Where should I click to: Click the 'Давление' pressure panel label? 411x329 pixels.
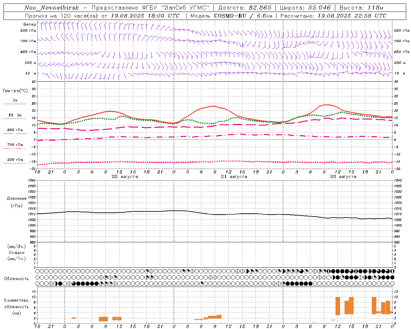[x=17, y=199]
